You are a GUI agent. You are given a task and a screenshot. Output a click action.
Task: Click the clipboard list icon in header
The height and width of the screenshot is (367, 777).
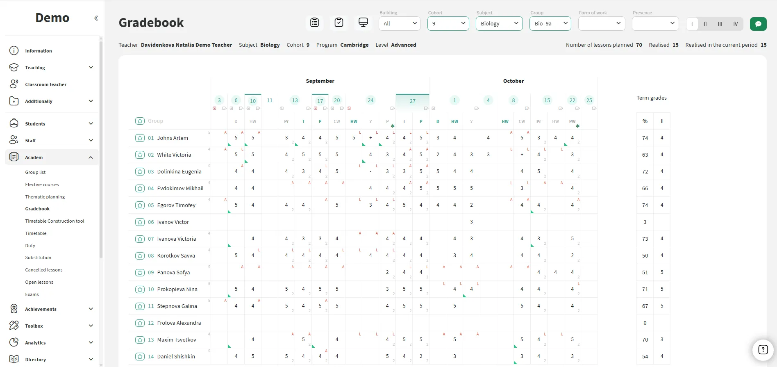coord(314,23)
